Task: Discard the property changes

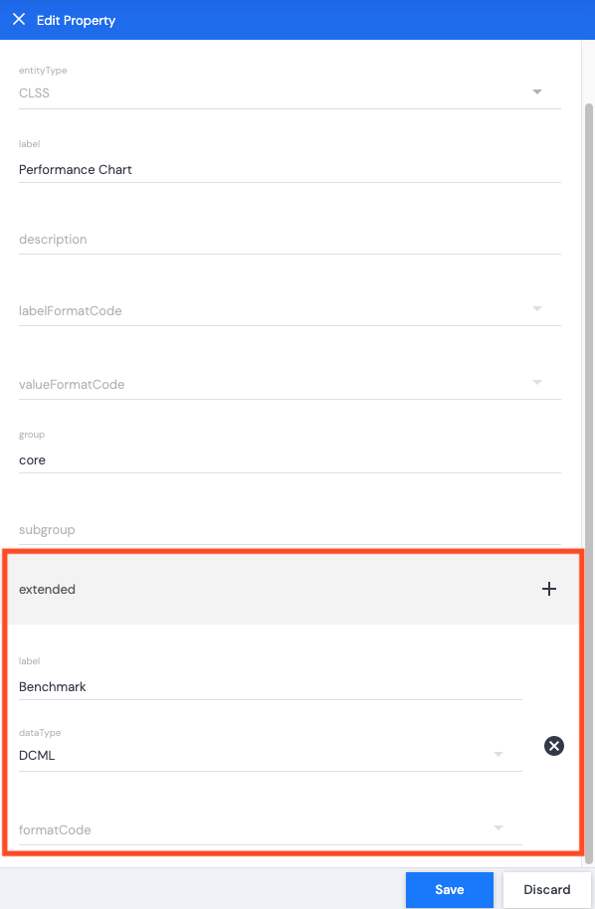Action: click(547, 889)
